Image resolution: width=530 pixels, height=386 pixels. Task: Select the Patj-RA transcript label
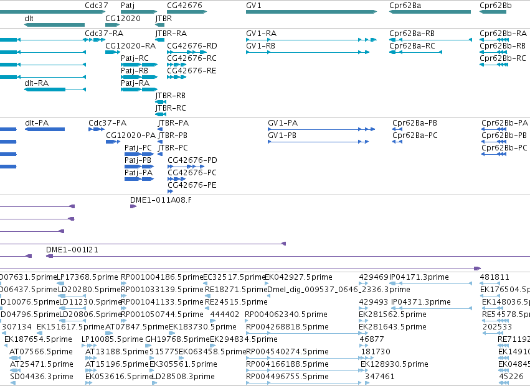[135, 83]
